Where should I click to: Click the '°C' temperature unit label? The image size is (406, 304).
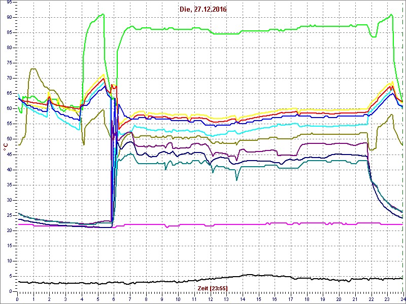[x=5, y=146]
